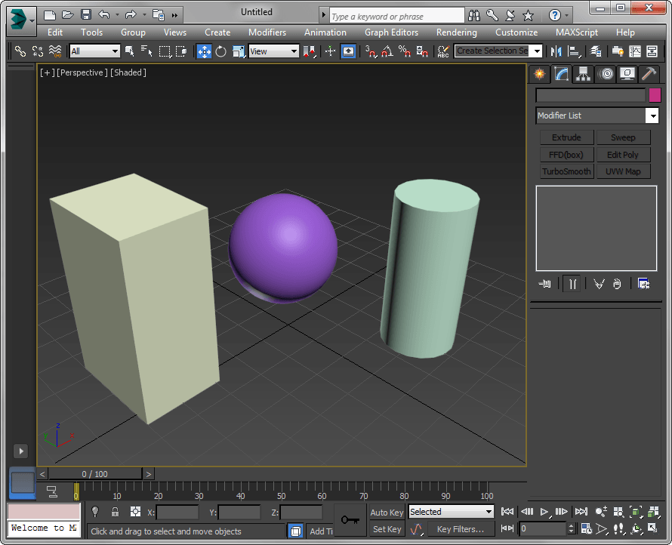Click the Mirror tool icon

point(556,51)
